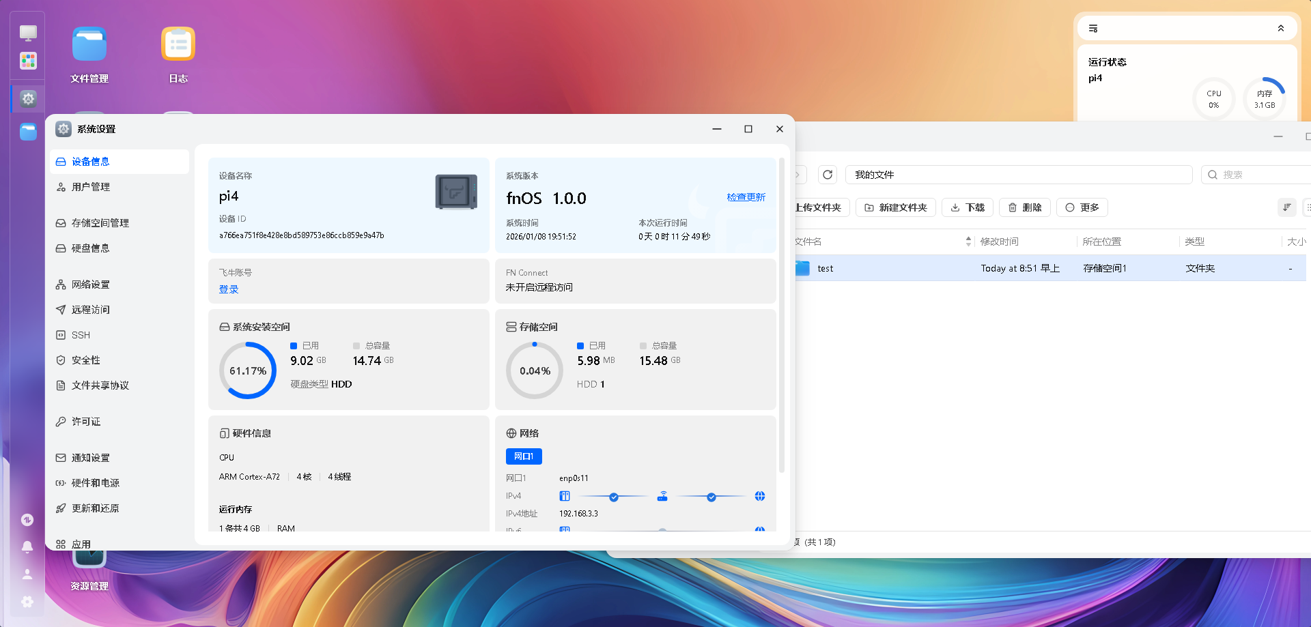This screenshot has width=1311, height=627.
Task: Select the 网口1 network tab
Action: [x=524, y=456]
